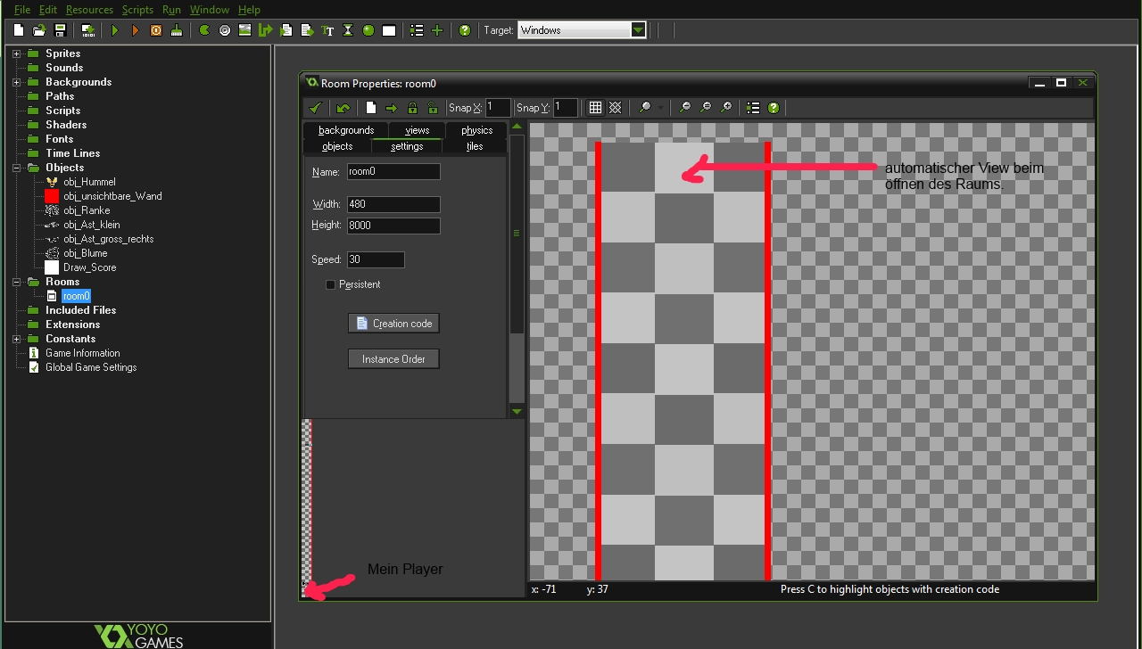Screen dimensions: 1142x649
Task: Lock all instances in room
Action: click(x=412, y=108)
